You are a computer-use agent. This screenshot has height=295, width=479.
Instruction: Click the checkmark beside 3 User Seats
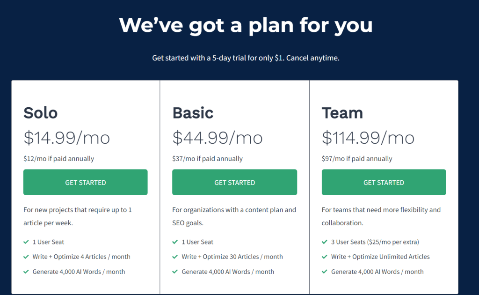[325, 242]
